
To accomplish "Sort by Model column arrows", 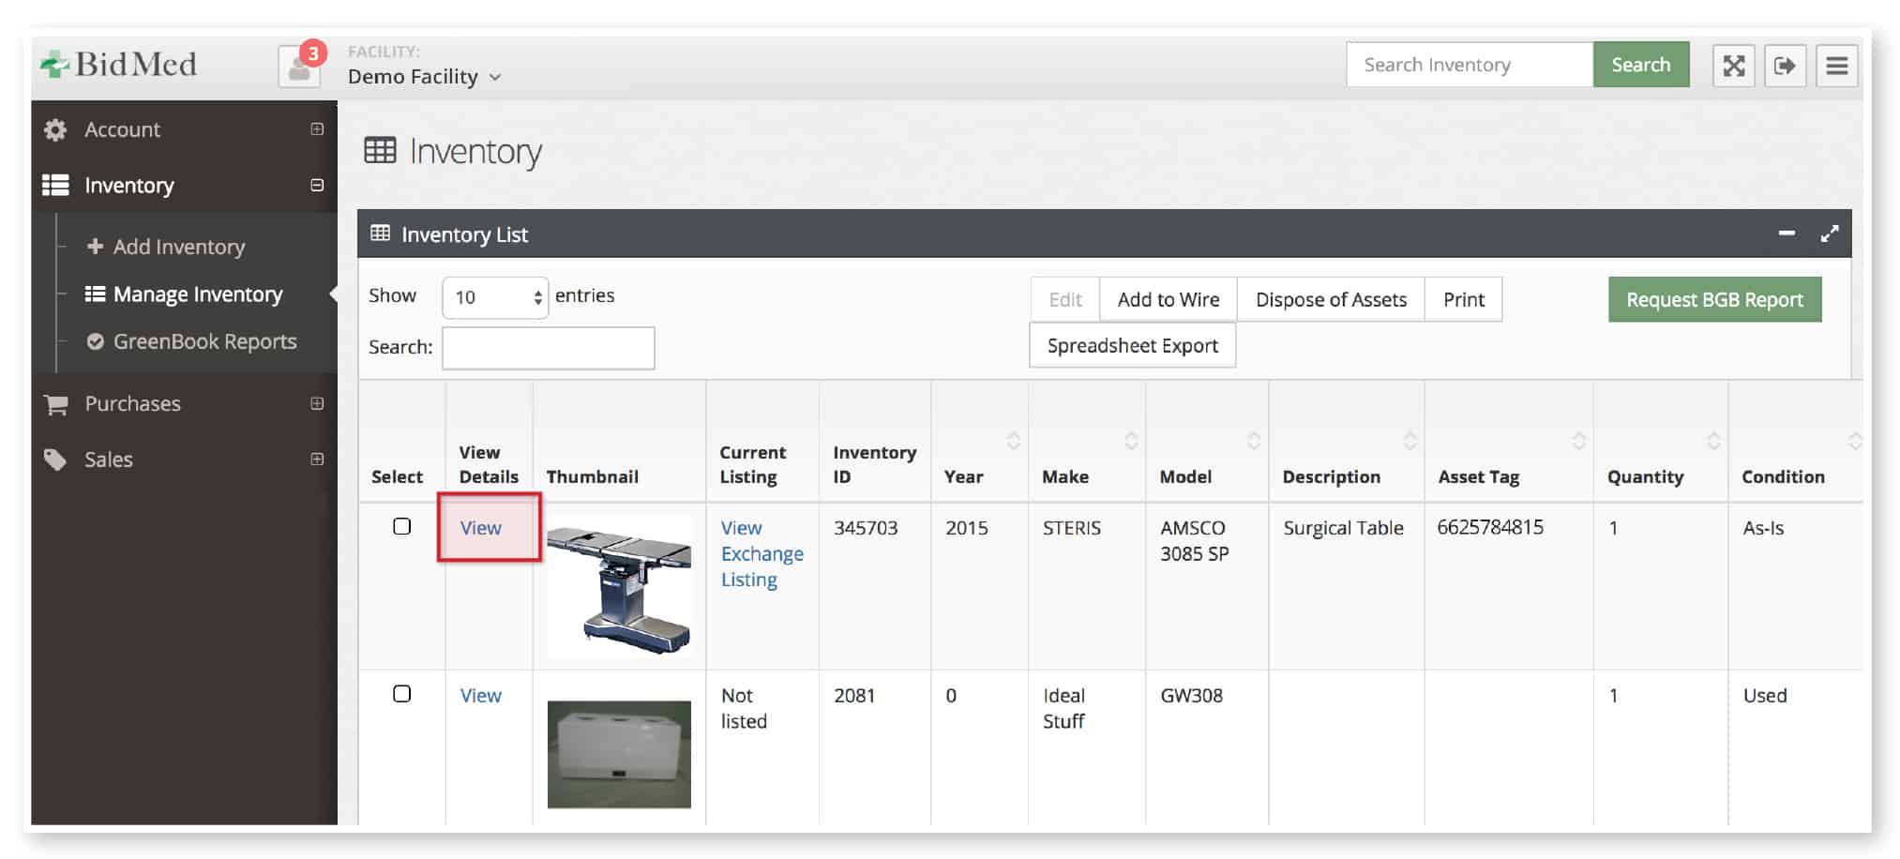I will click(x=1254, y=441).
